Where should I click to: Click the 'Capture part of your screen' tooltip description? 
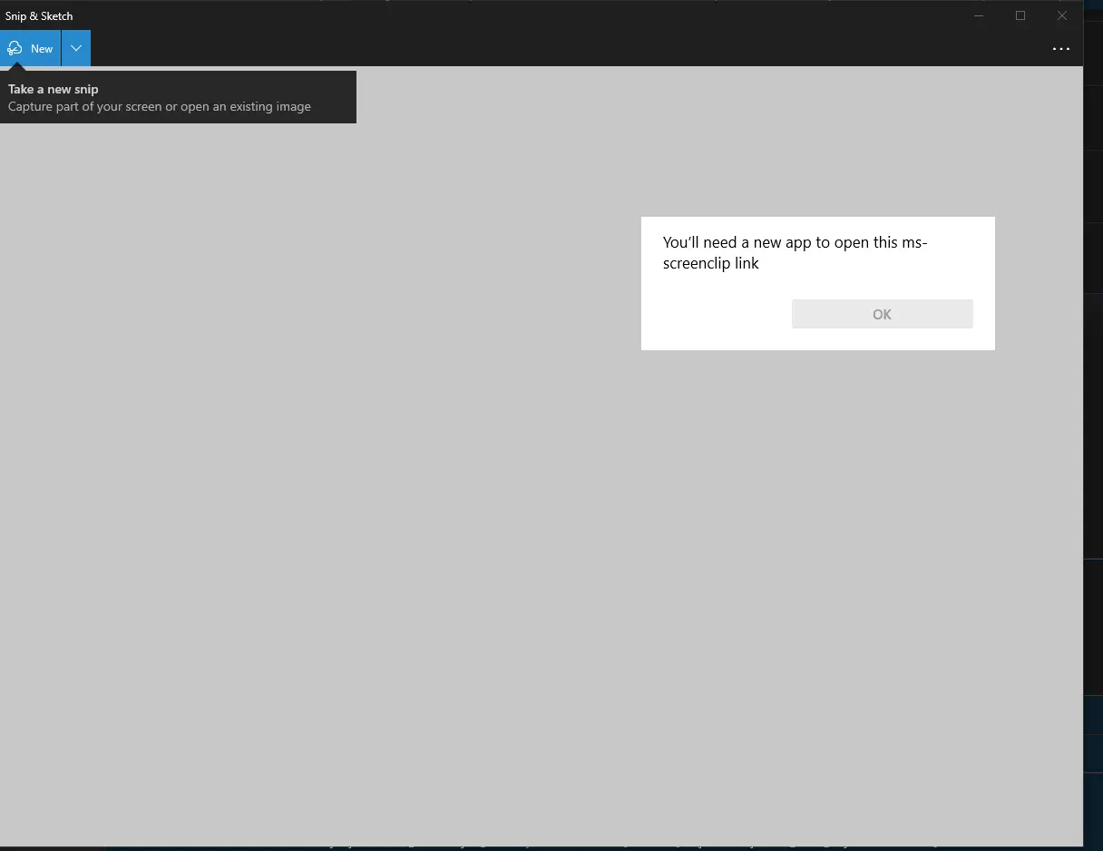coord(160,106)
